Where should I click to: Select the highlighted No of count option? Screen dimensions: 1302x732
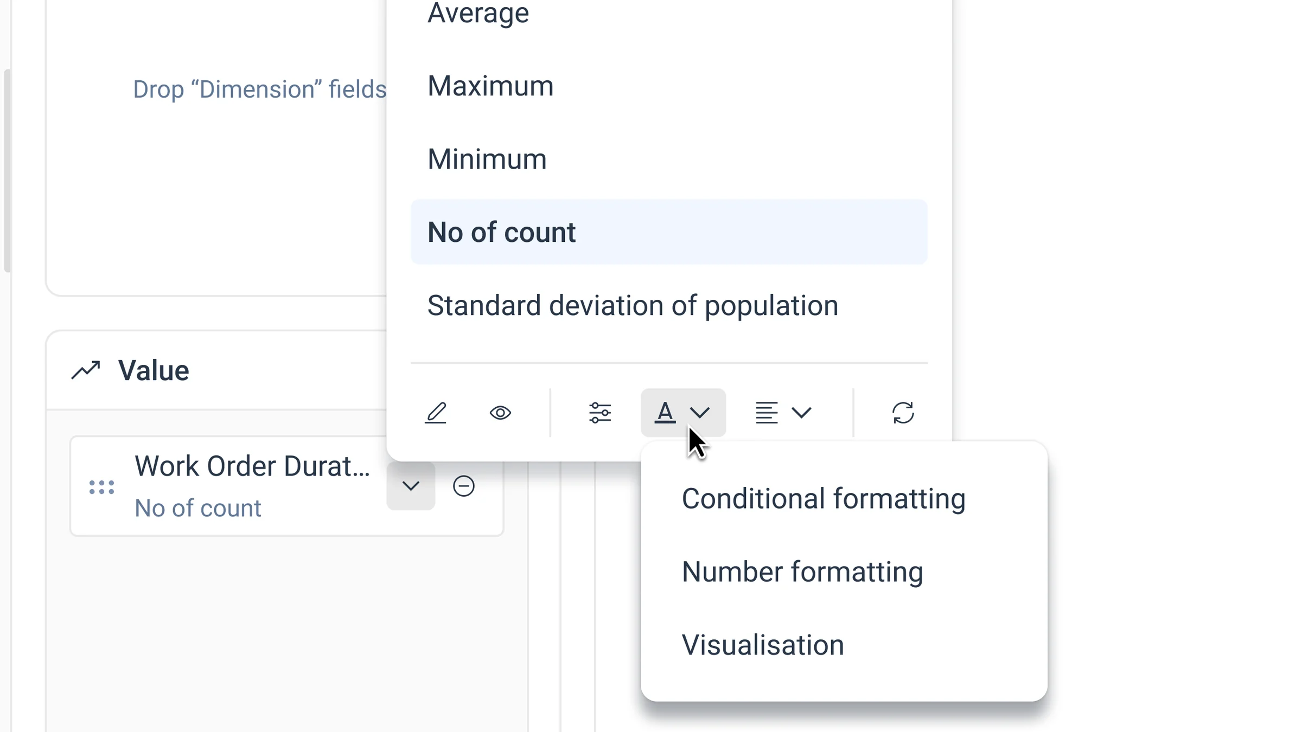click(x=669, y=232)
